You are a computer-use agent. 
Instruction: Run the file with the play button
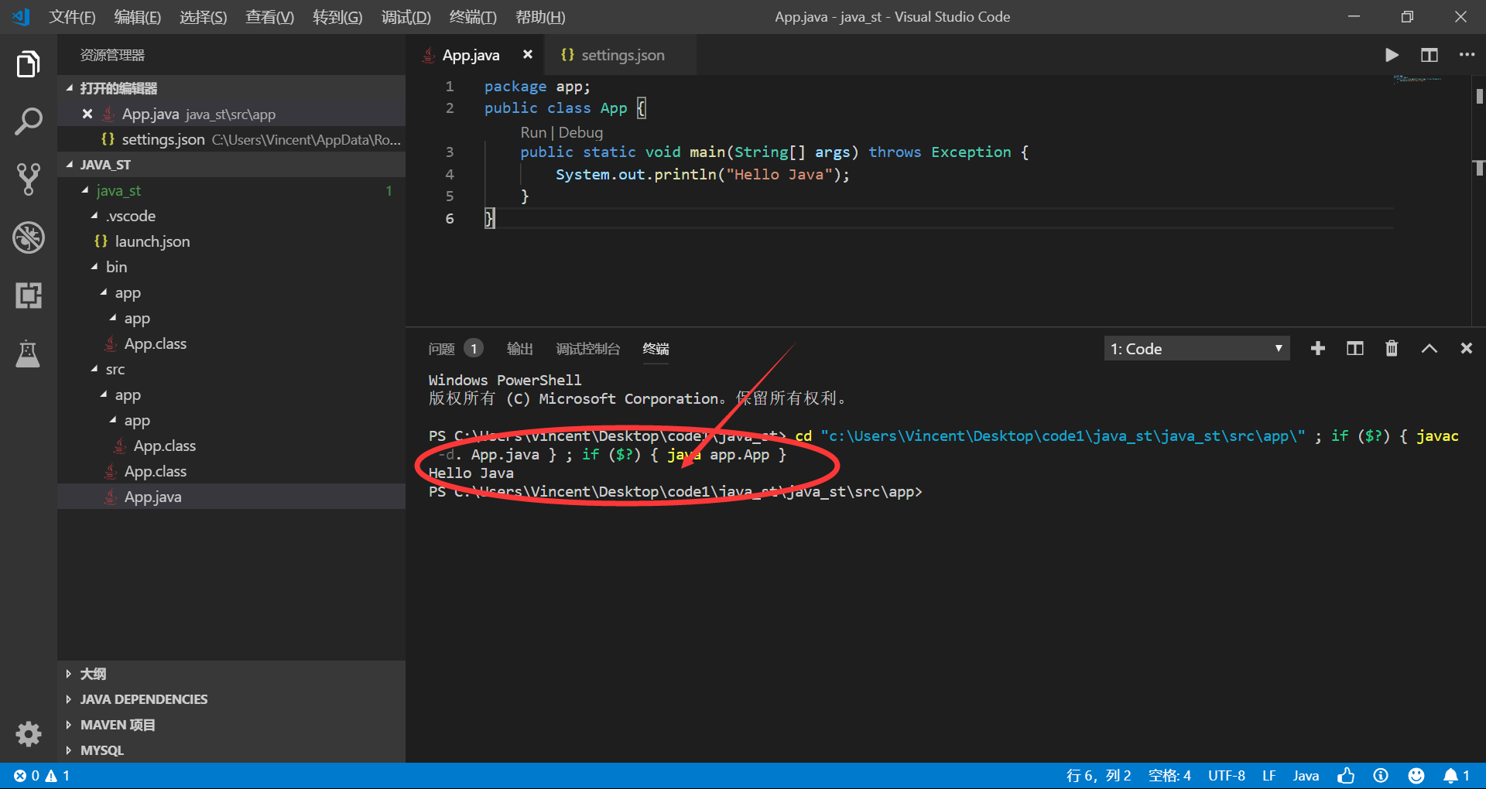[1392, 55]
